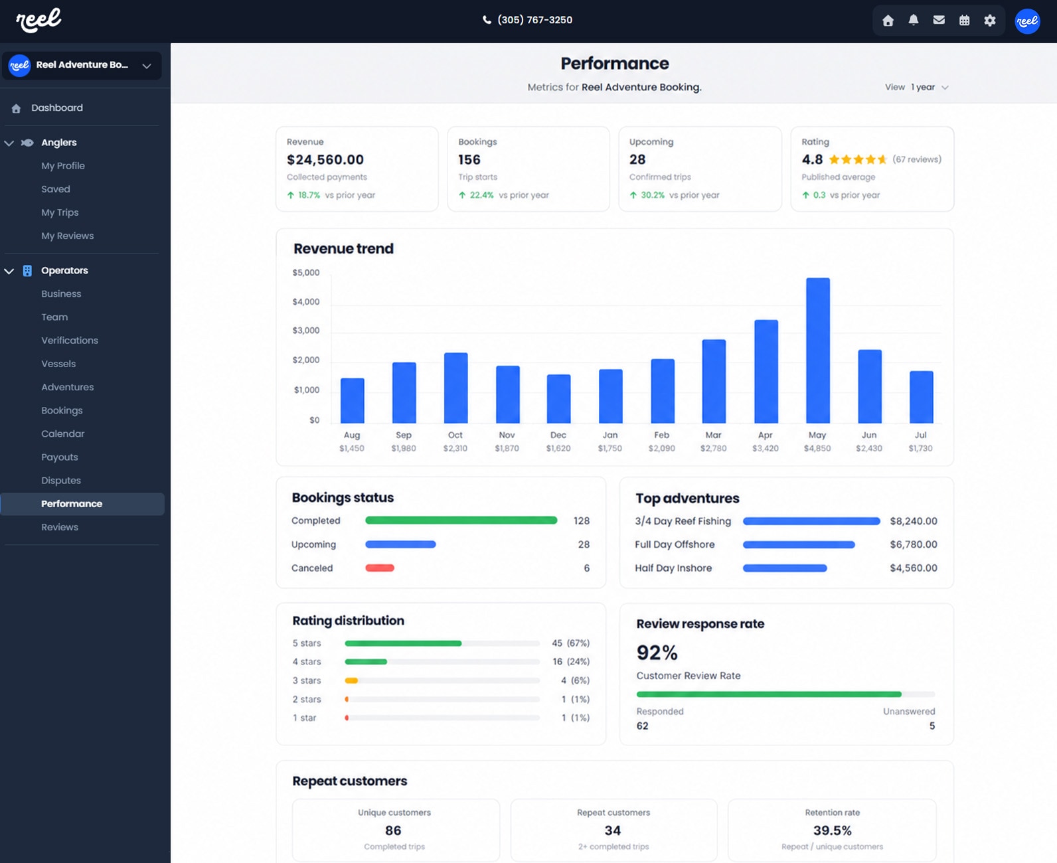Click the 3/4 Day Reef Fishing bar

click(x=811, y=521)
